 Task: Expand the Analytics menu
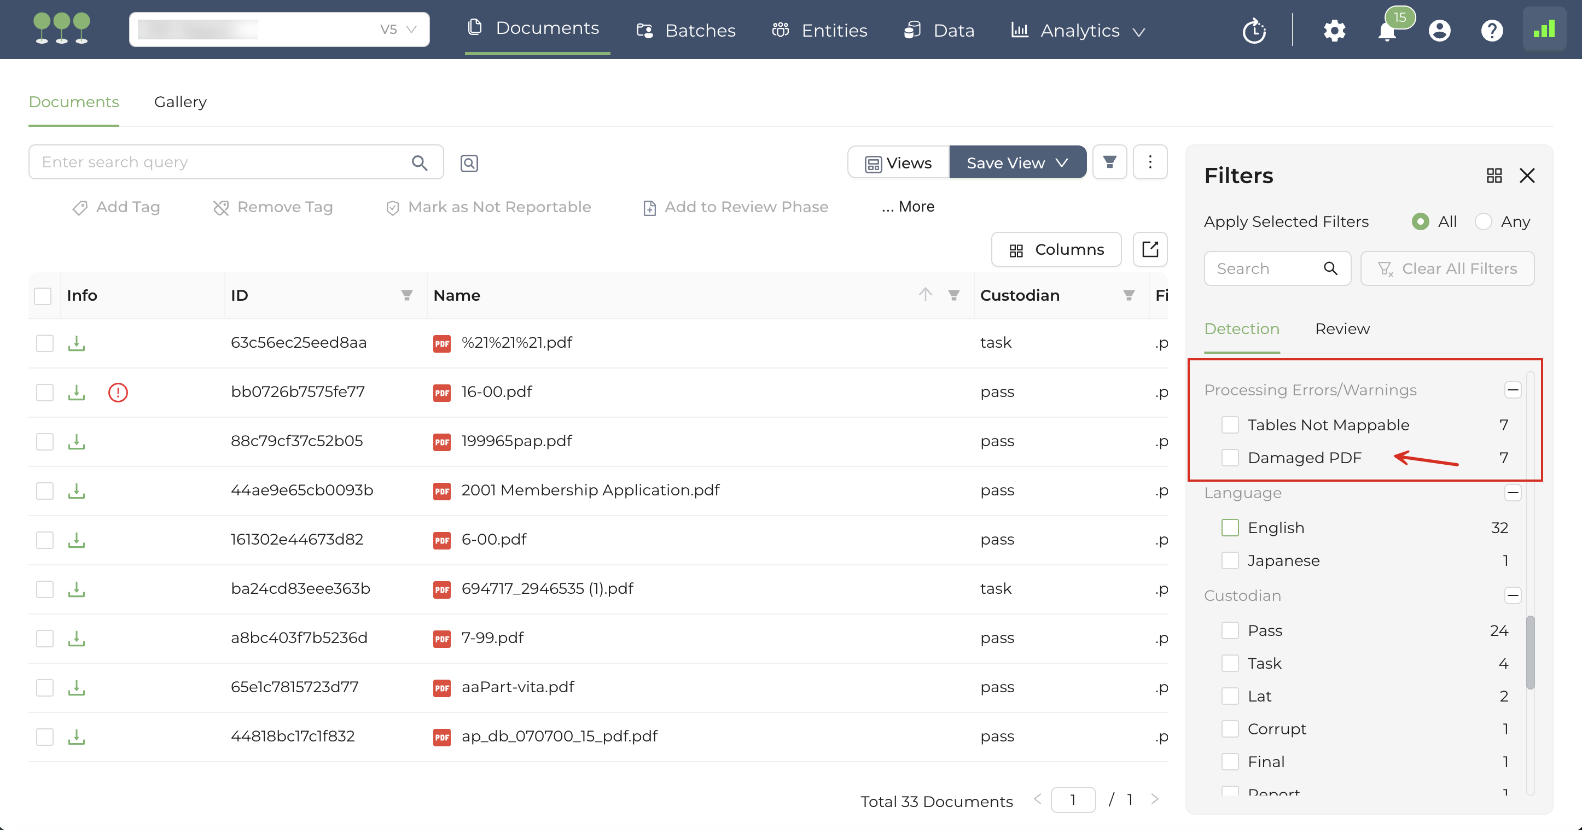pos(1079,31)
